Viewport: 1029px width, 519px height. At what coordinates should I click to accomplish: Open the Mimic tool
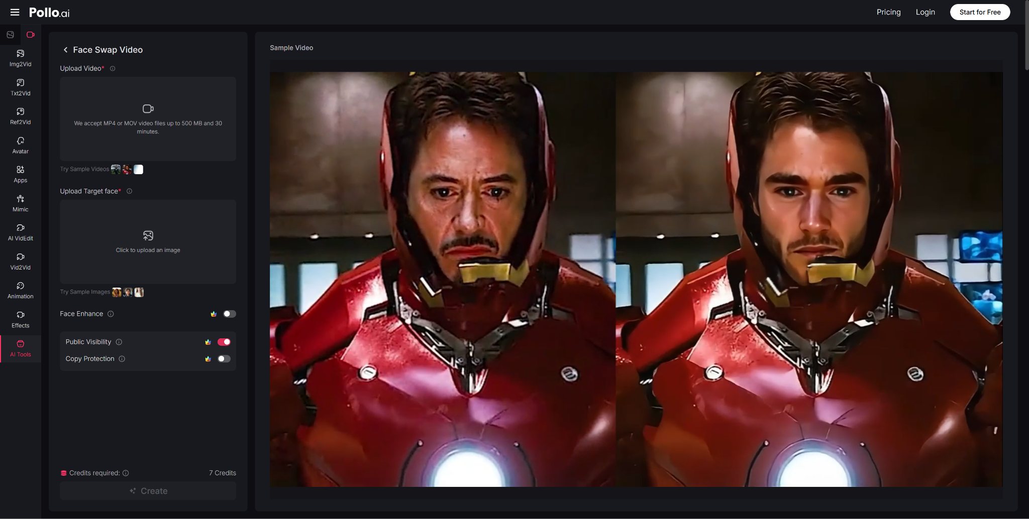21,204
